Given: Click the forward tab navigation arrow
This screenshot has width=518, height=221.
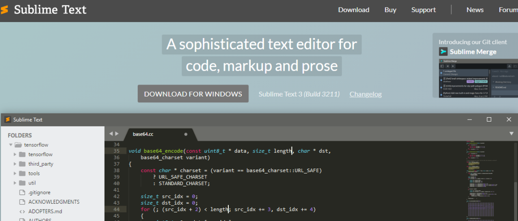Looking at the screenshot, I should point(117,134).
